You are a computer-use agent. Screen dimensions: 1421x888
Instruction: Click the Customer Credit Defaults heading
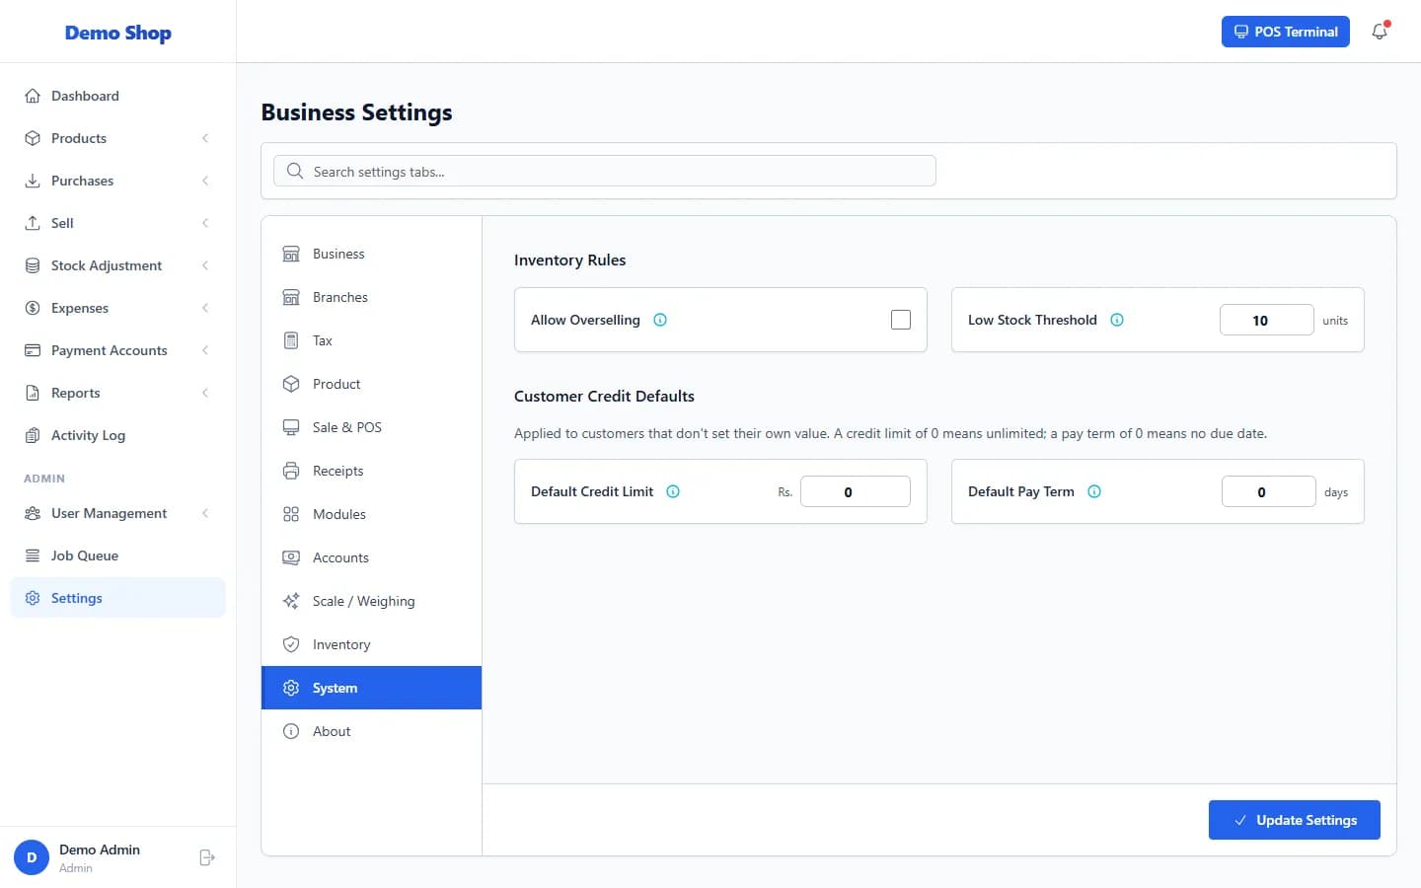pos(604,396)
